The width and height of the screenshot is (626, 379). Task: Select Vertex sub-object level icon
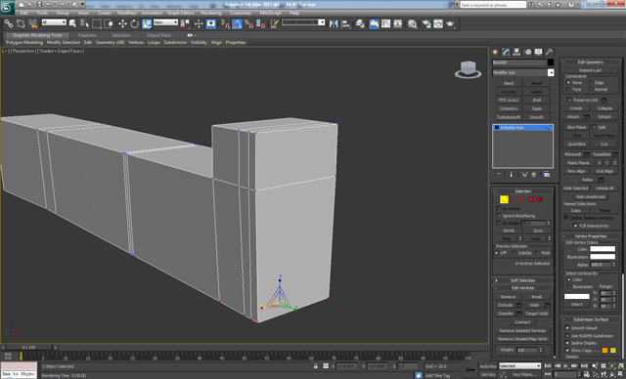coord(504,199)
